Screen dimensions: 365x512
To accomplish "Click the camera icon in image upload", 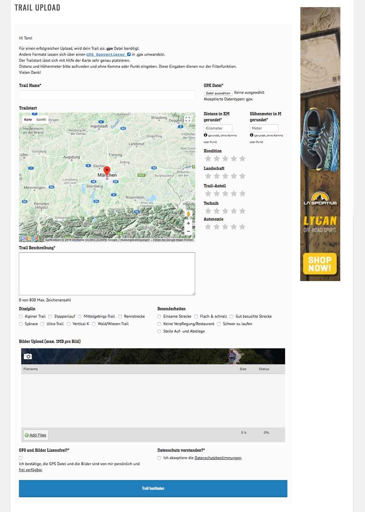I will pyautogui.click(x=28, y=356).
